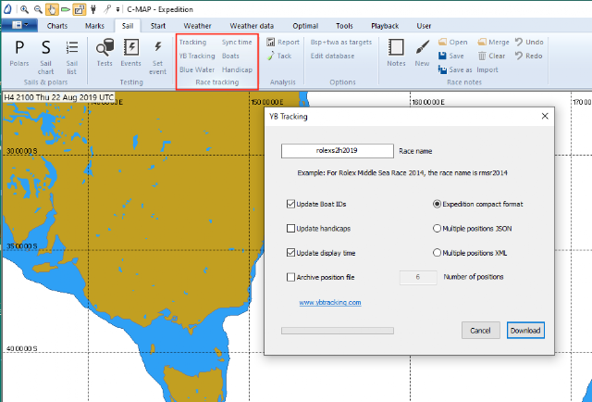Click the Number of positions field
Viewport: 592px width, 402px height.
418,277
